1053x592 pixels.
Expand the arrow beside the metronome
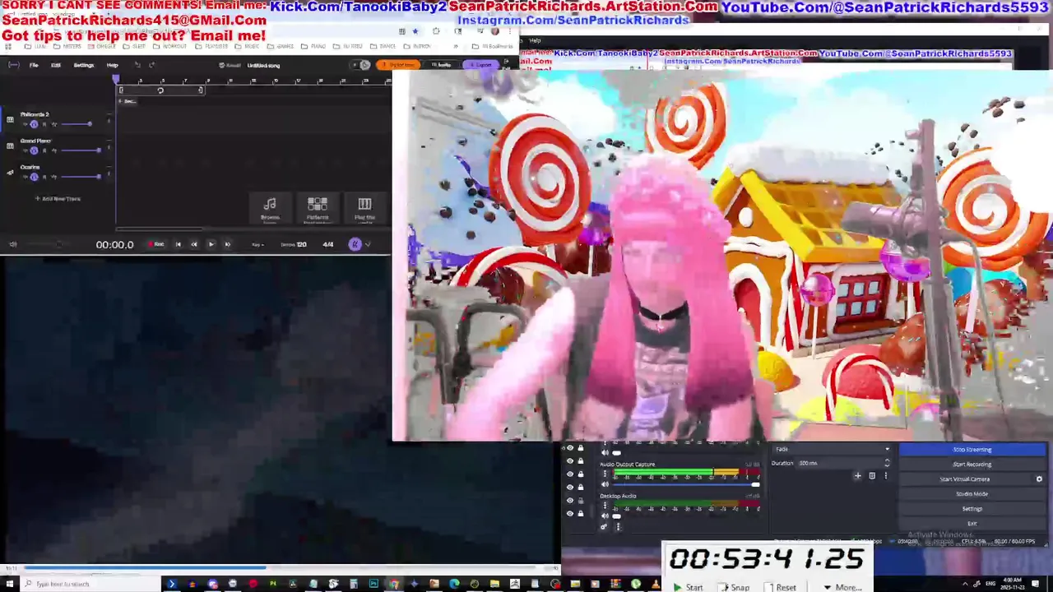368,244
